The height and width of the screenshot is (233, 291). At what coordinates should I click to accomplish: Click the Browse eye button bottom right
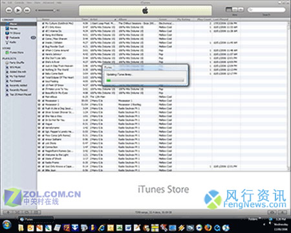[272, 212]
